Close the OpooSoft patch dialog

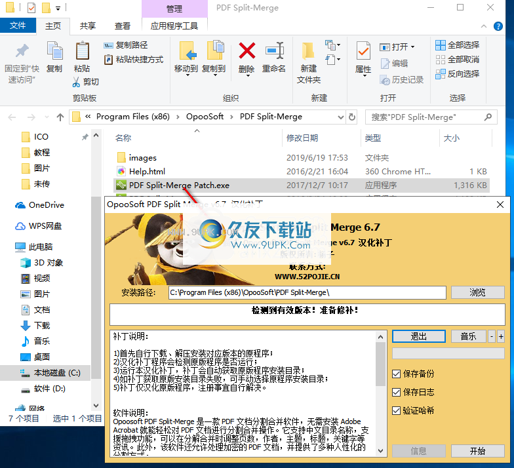pyautogui.click(x=500, y=205)
